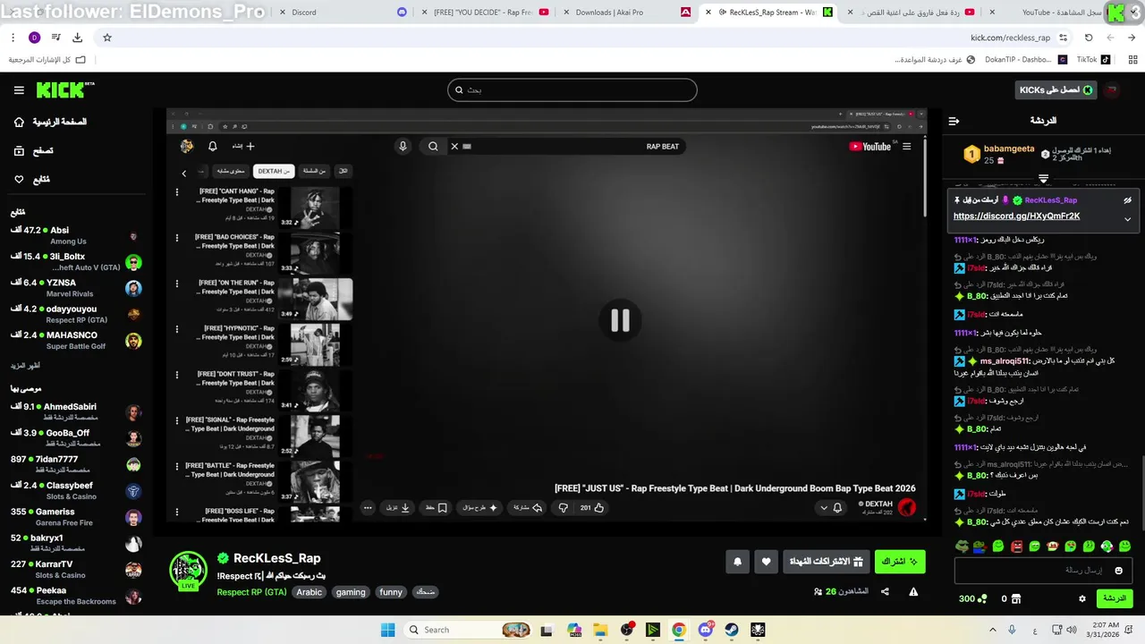Toggle the stream notification bell
1145x644 pixels.
(x=737, y=562)
